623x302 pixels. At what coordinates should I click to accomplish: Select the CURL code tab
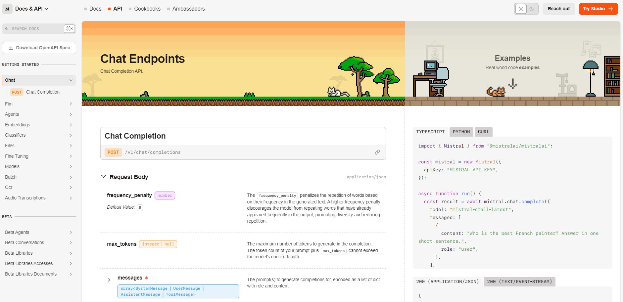(483, 132)
